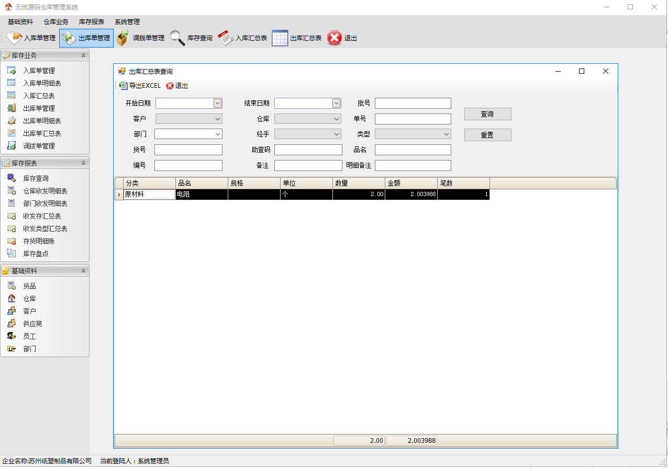This screenshot has width=668, height=469.
Task: Open 仓库 under 基础资料 sidebar
Action: 29,299
